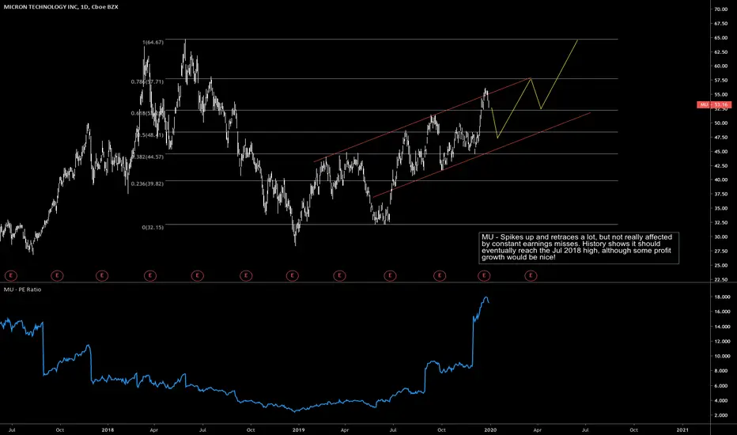Image resolution: width=737 pixels, height=435 pixels.
Task: Select the earnings marker just before Oct 2019
Action: [x=440, y=275]
